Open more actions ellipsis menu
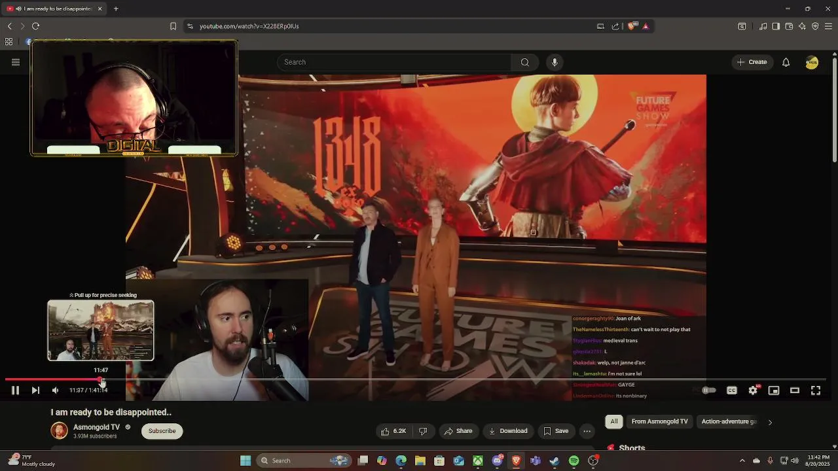The image size is (838, 471). point(587,431)
